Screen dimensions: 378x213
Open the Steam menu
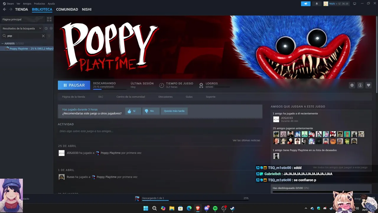point(9,4)
